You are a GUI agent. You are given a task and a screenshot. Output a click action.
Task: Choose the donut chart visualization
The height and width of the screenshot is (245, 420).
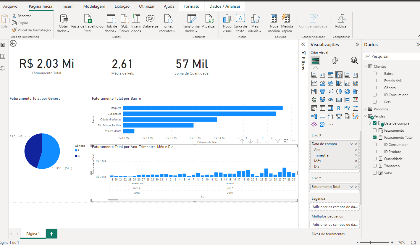[347, 91]
